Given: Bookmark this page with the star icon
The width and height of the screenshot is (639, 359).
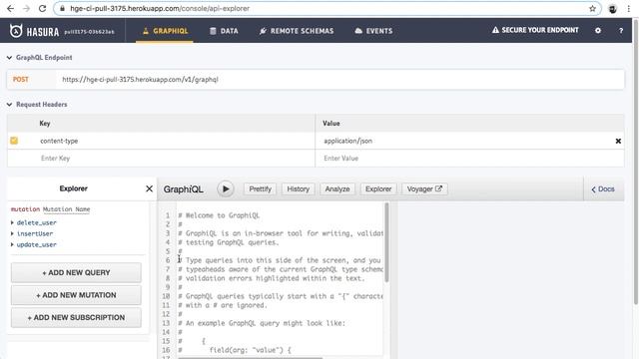Looking at the screenshot, I should pyautogui.click(x=592, y=8).
